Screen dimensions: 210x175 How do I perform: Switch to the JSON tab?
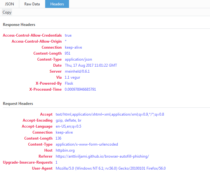pos(9,4)
